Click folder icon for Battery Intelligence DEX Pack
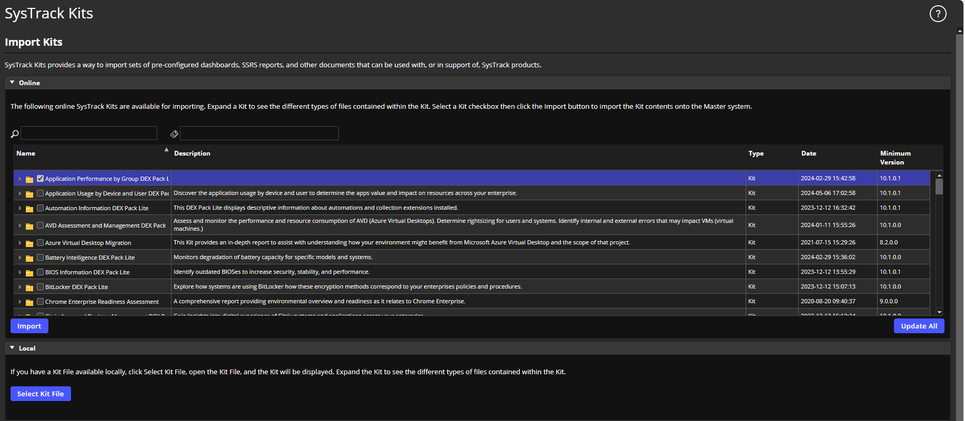965x421 pixels. click(29, 258)
